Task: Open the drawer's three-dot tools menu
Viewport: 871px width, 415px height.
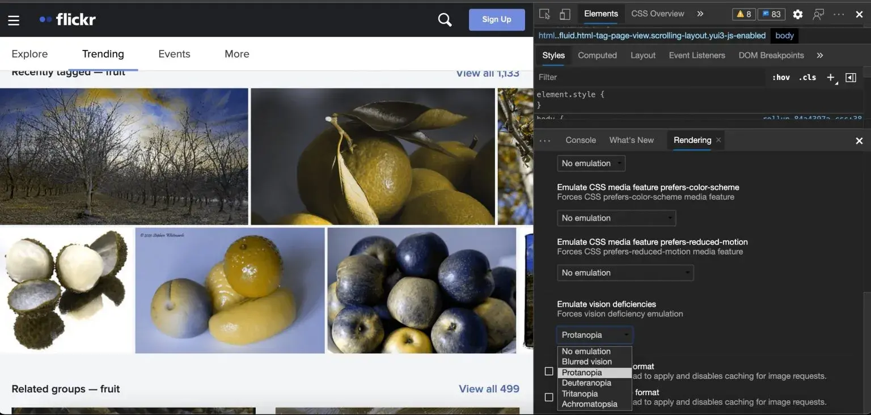Action: pos(545,141)
